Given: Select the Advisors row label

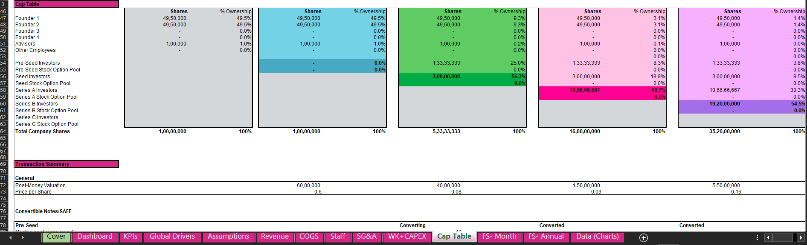Looking at the screenshot, I should click(x=25, y=44).
